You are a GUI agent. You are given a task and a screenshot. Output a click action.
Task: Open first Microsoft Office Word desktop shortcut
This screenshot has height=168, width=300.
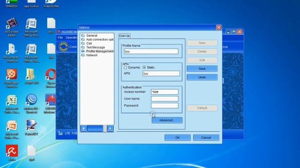tap(31, 27)
